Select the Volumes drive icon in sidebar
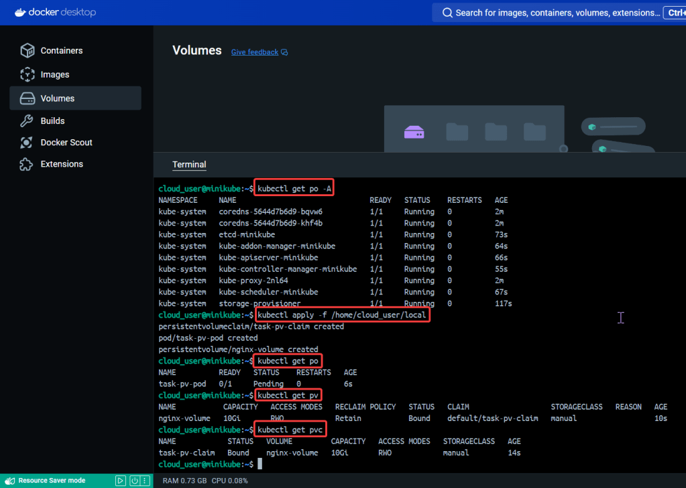This screenshot has width=686, height=488. (x=27, y=98)
